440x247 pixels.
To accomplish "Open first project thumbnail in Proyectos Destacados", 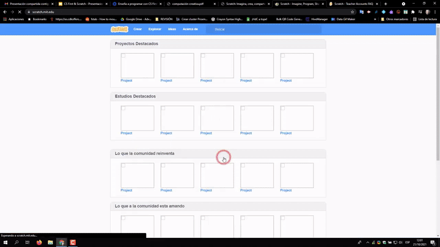I will [x=137, y=65].
